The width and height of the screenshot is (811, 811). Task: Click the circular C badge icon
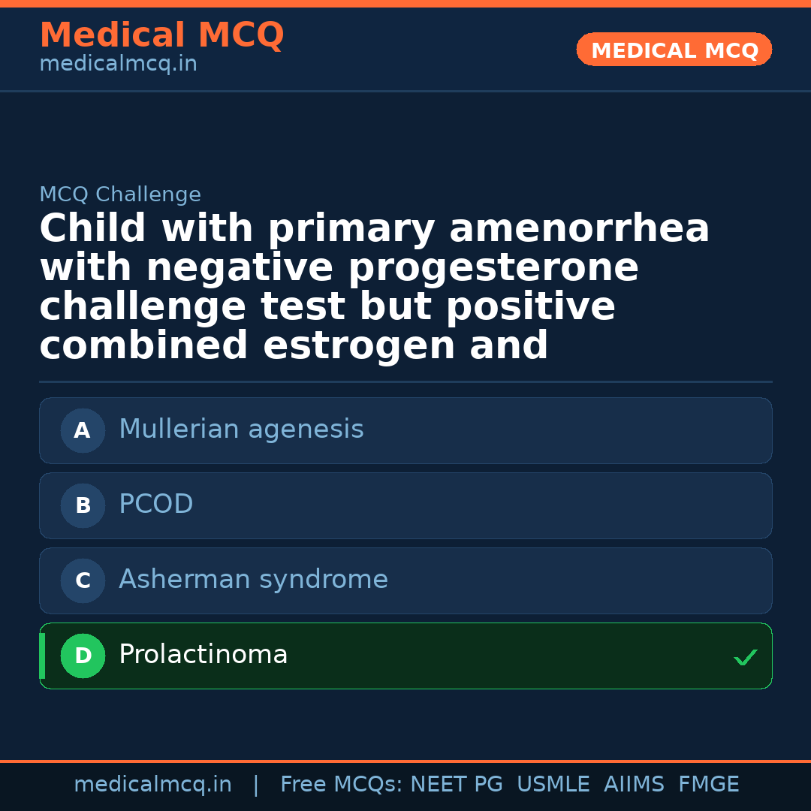pyautogui.click(x=83, y=580)
